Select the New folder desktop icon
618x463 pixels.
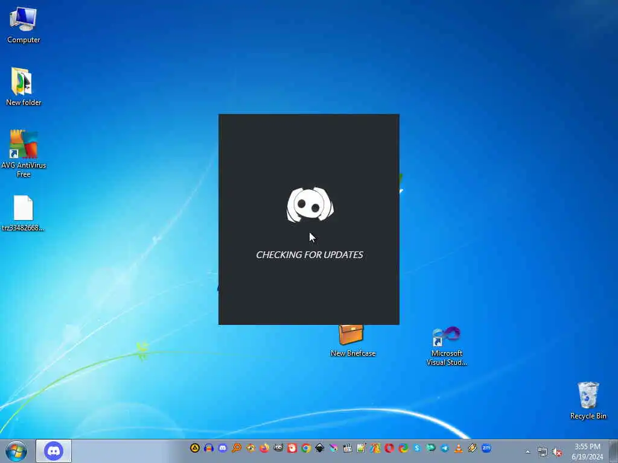click(24, 87)
